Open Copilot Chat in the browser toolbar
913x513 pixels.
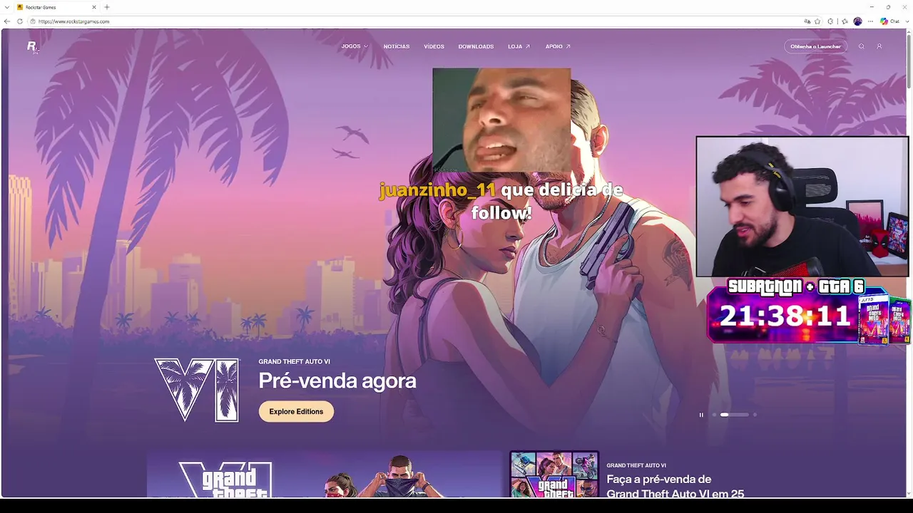(x=889, y=21)
